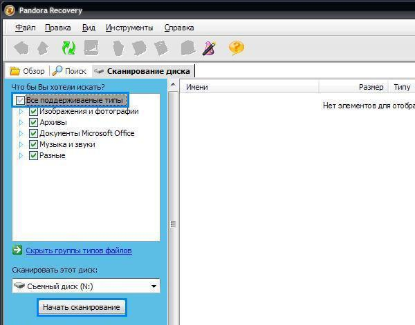Select the 'Все поддерживаемые типы' tree row label
This screenshot has width=415, height=325.
(x=75, y=100)
